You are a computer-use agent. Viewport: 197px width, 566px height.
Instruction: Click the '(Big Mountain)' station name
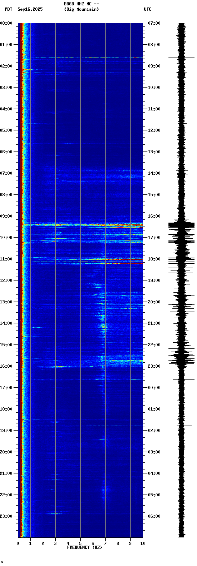[x=81, y=9]
